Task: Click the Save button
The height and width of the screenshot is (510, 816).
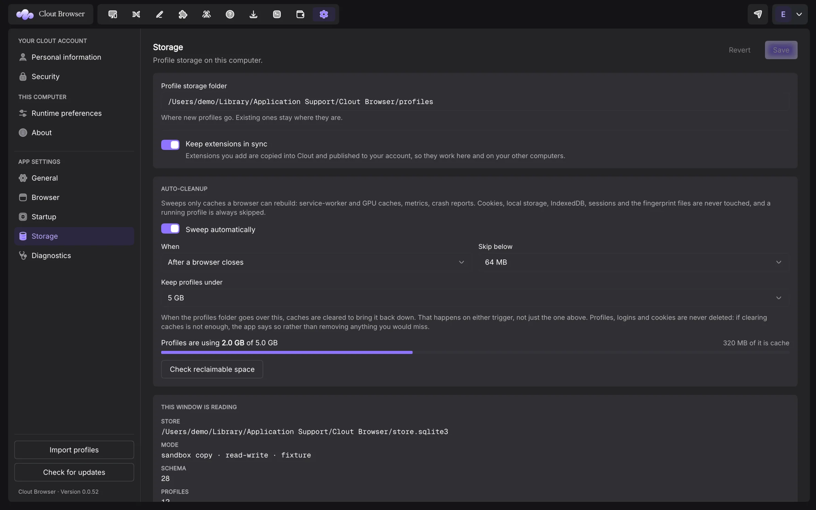Action: click(x=781, y=50)
